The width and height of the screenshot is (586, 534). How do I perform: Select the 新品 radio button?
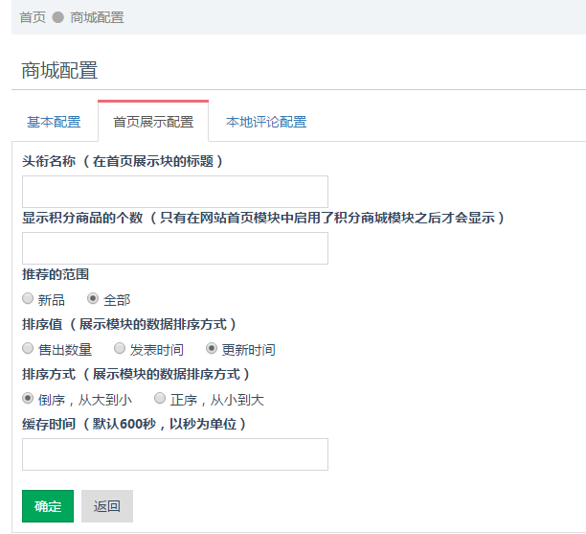point(28,298)
